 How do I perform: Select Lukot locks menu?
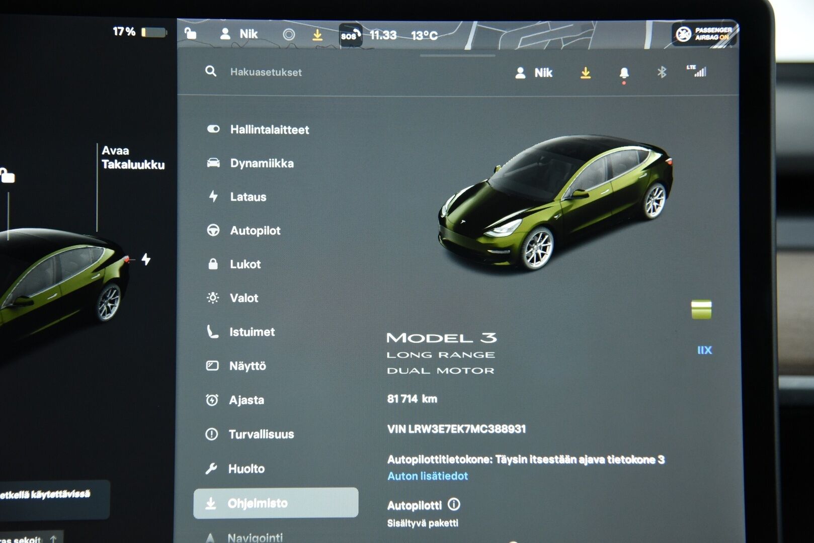click(x=234, y=264)
